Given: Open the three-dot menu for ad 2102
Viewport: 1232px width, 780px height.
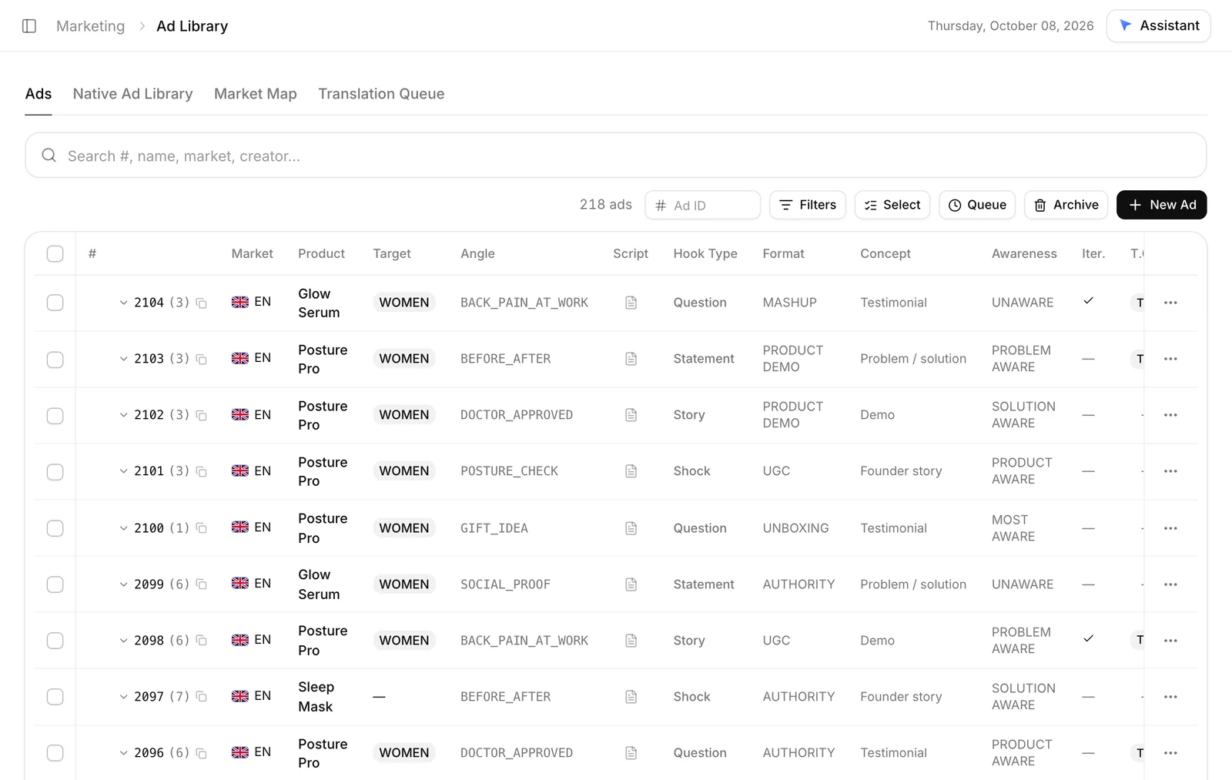Looking at the screenshot, I should coord(1170,415).
